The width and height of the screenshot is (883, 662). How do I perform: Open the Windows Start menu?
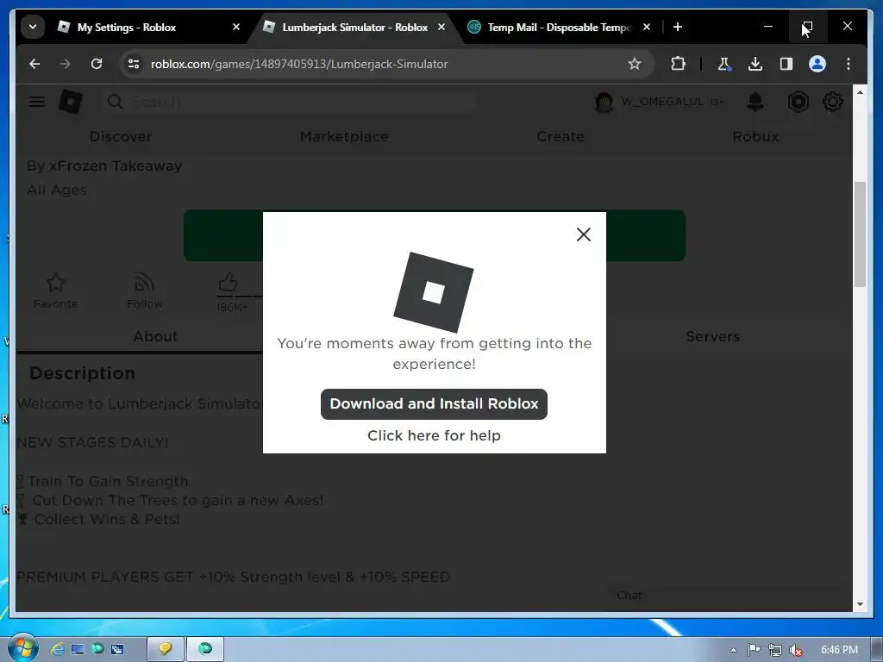(22, 648)
